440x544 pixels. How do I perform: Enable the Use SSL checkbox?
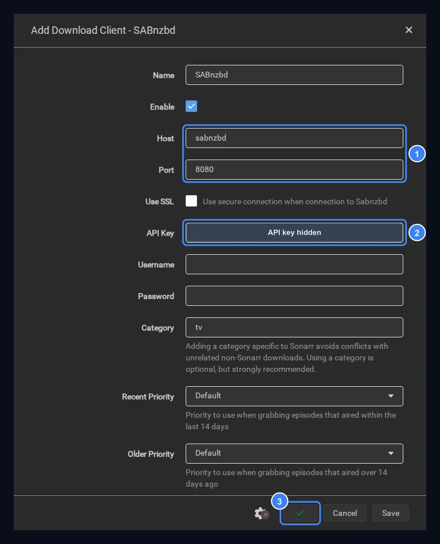tap(191, 201)
